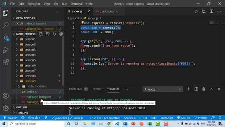Collapse the Open Editors section
Viewport: 225px width, 127px height.
[38, 18]
